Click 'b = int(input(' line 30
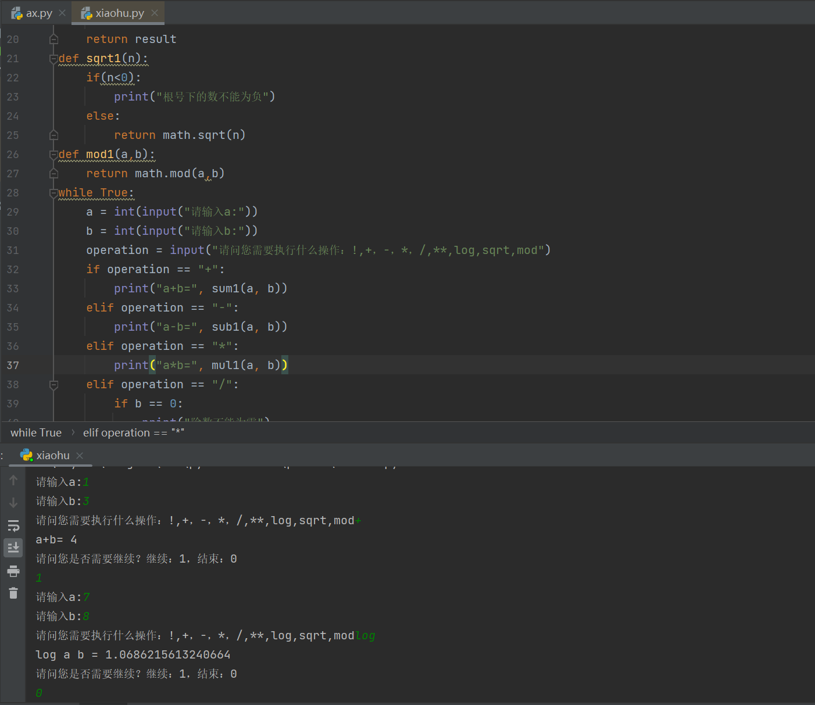Screen dimensions: 815x705 171,231
